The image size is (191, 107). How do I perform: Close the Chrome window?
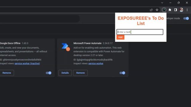[x=187, y=3]
